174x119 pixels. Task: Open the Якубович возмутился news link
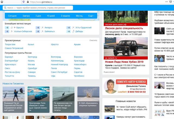(x=164, y=22)
